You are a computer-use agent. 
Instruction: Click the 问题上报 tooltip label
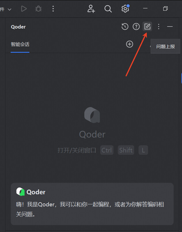coord(165,46)
